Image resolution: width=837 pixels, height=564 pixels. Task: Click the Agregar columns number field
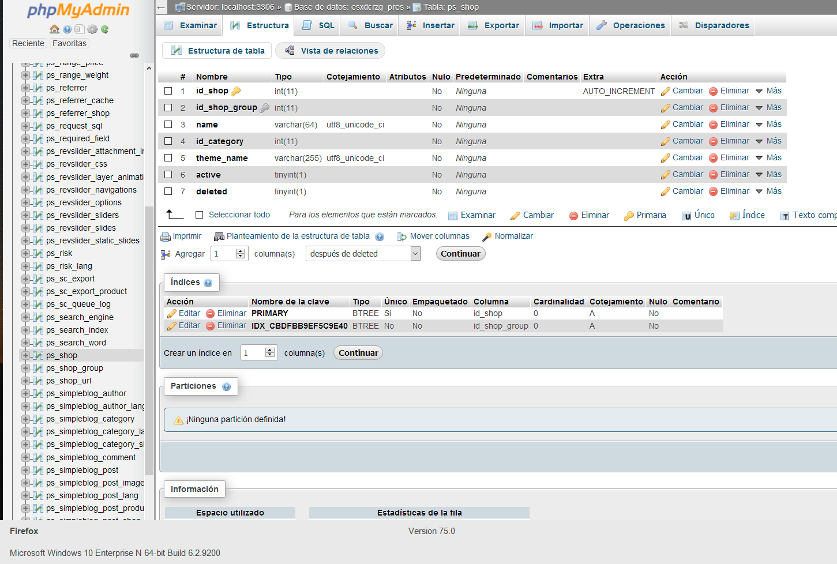point(224,254)
